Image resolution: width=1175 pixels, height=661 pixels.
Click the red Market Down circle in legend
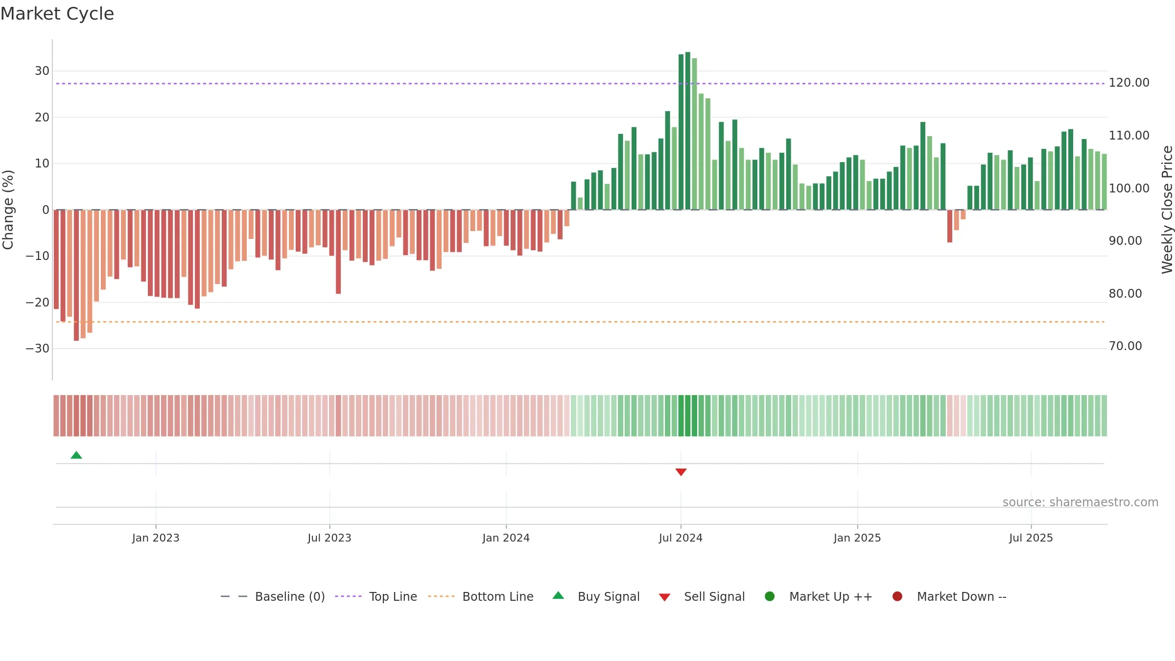[x=897, y=596]
